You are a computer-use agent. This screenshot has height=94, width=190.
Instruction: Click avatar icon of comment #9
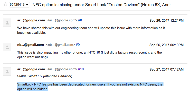7,47
